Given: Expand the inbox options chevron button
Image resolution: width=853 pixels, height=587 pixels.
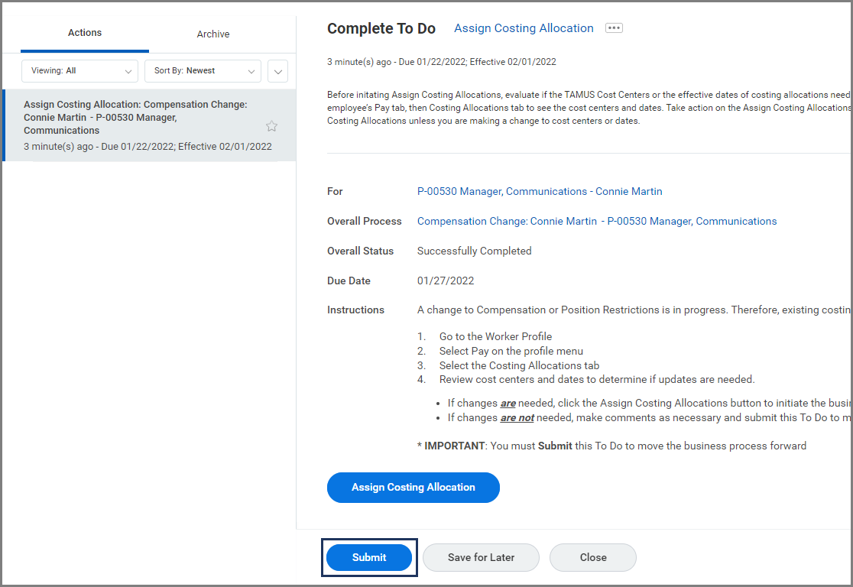Looking at the screenshot, I should [x=277, y=71].
